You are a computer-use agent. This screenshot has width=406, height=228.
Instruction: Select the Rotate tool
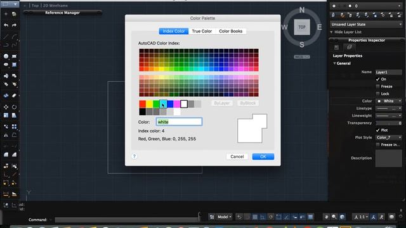click(14, 107)
